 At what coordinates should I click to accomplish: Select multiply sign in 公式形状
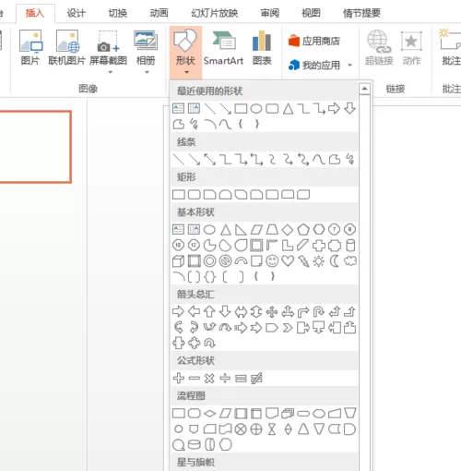click(x=210, y=378)
